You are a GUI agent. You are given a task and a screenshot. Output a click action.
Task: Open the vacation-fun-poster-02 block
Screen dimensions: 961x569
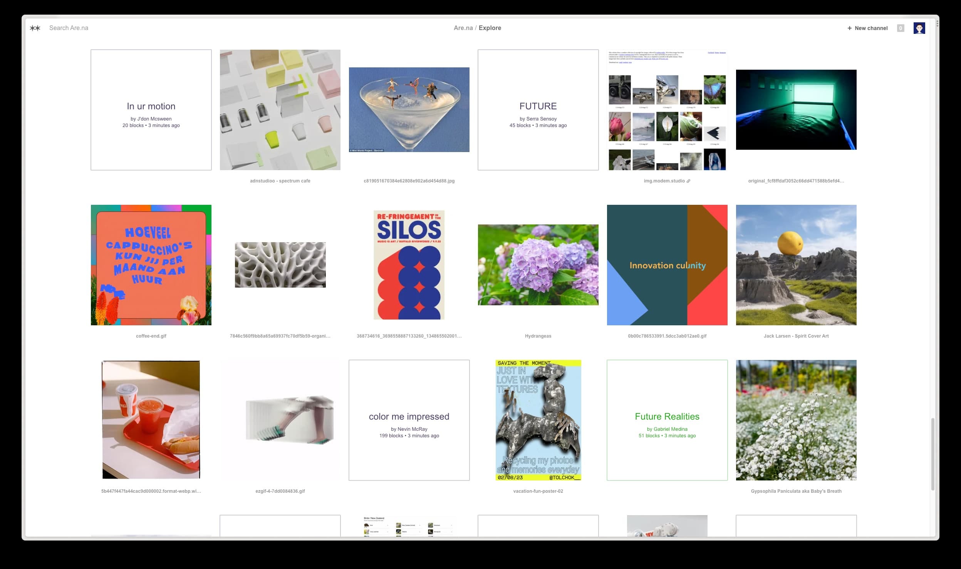[x=538, y=420]
